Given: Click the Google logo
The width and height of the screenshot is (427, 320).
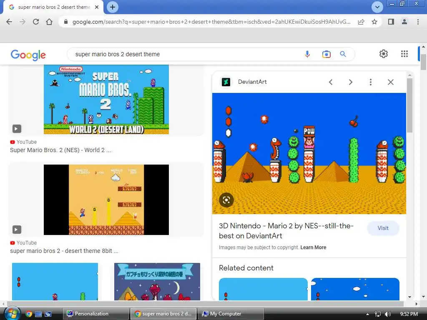Looking at the screenshot, I should click(x=28, y=55).
